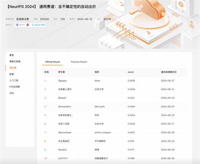This screenshot has height=164, width=200.
Task: Select the Official Round tab
Action: point(52,62)
